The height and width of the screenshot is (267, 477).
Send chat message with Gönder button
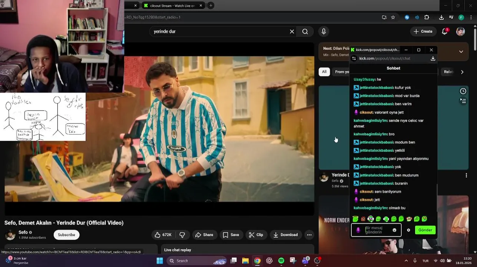425,230
